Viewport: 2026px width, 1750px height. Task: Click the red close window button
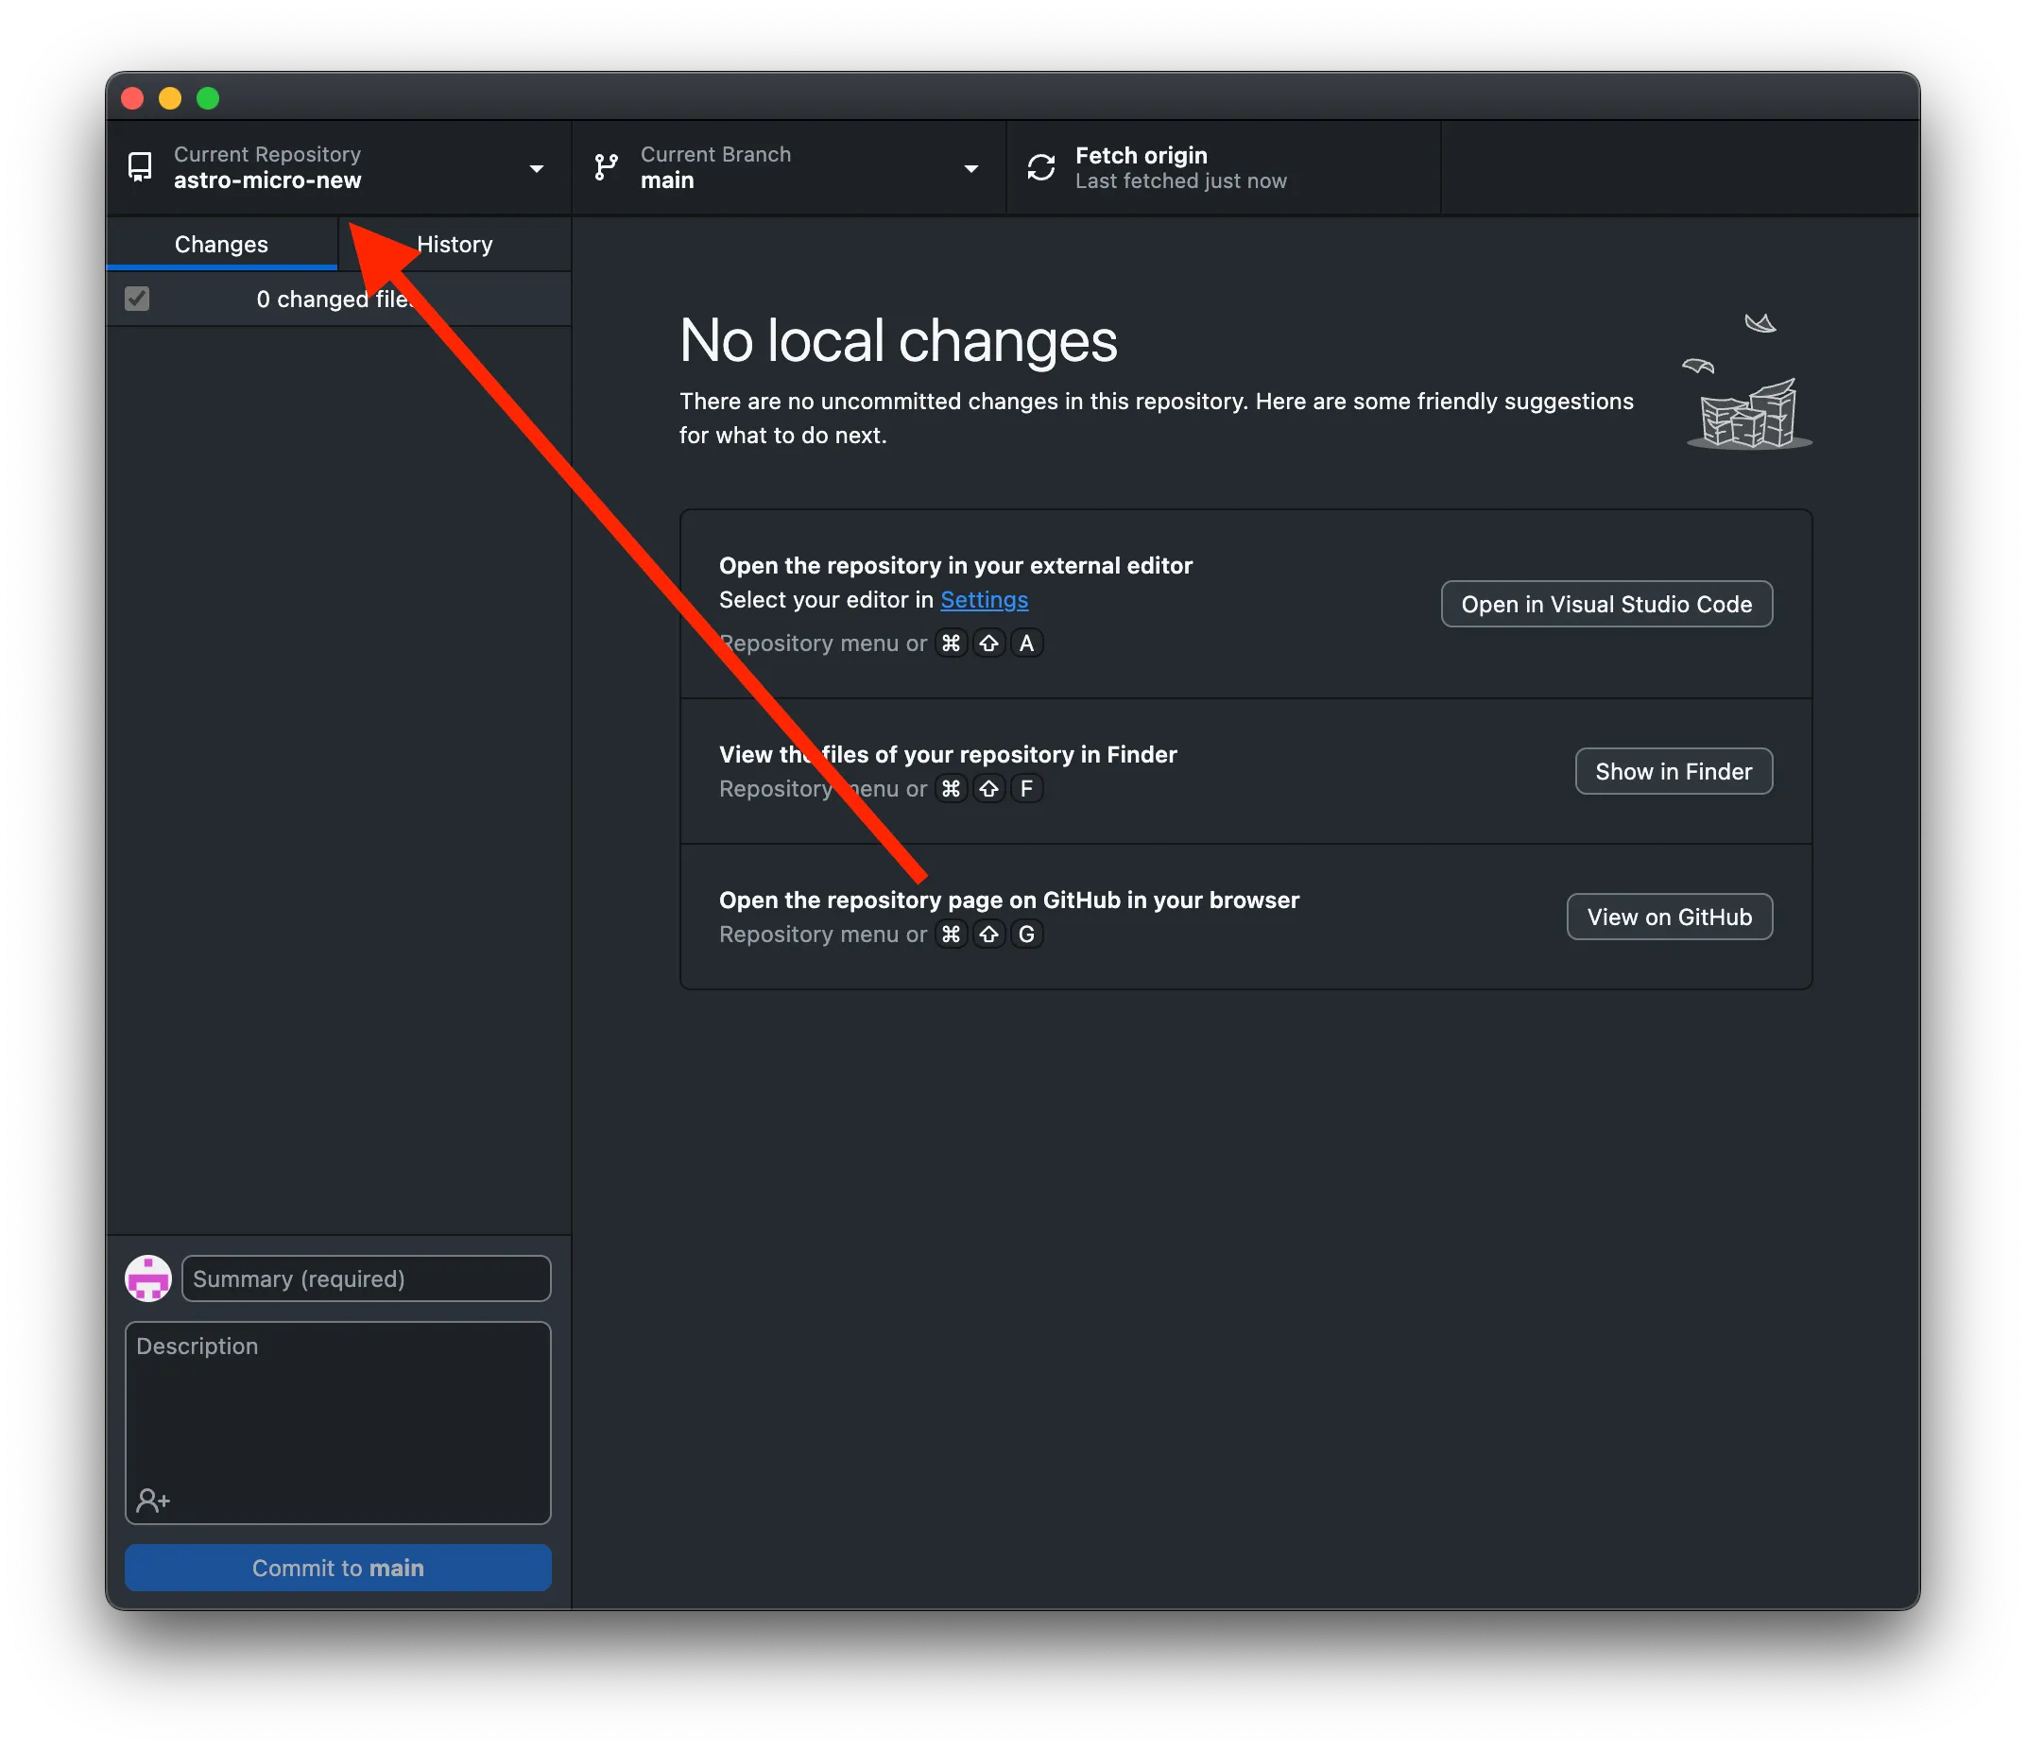click(x=133, y=97)
